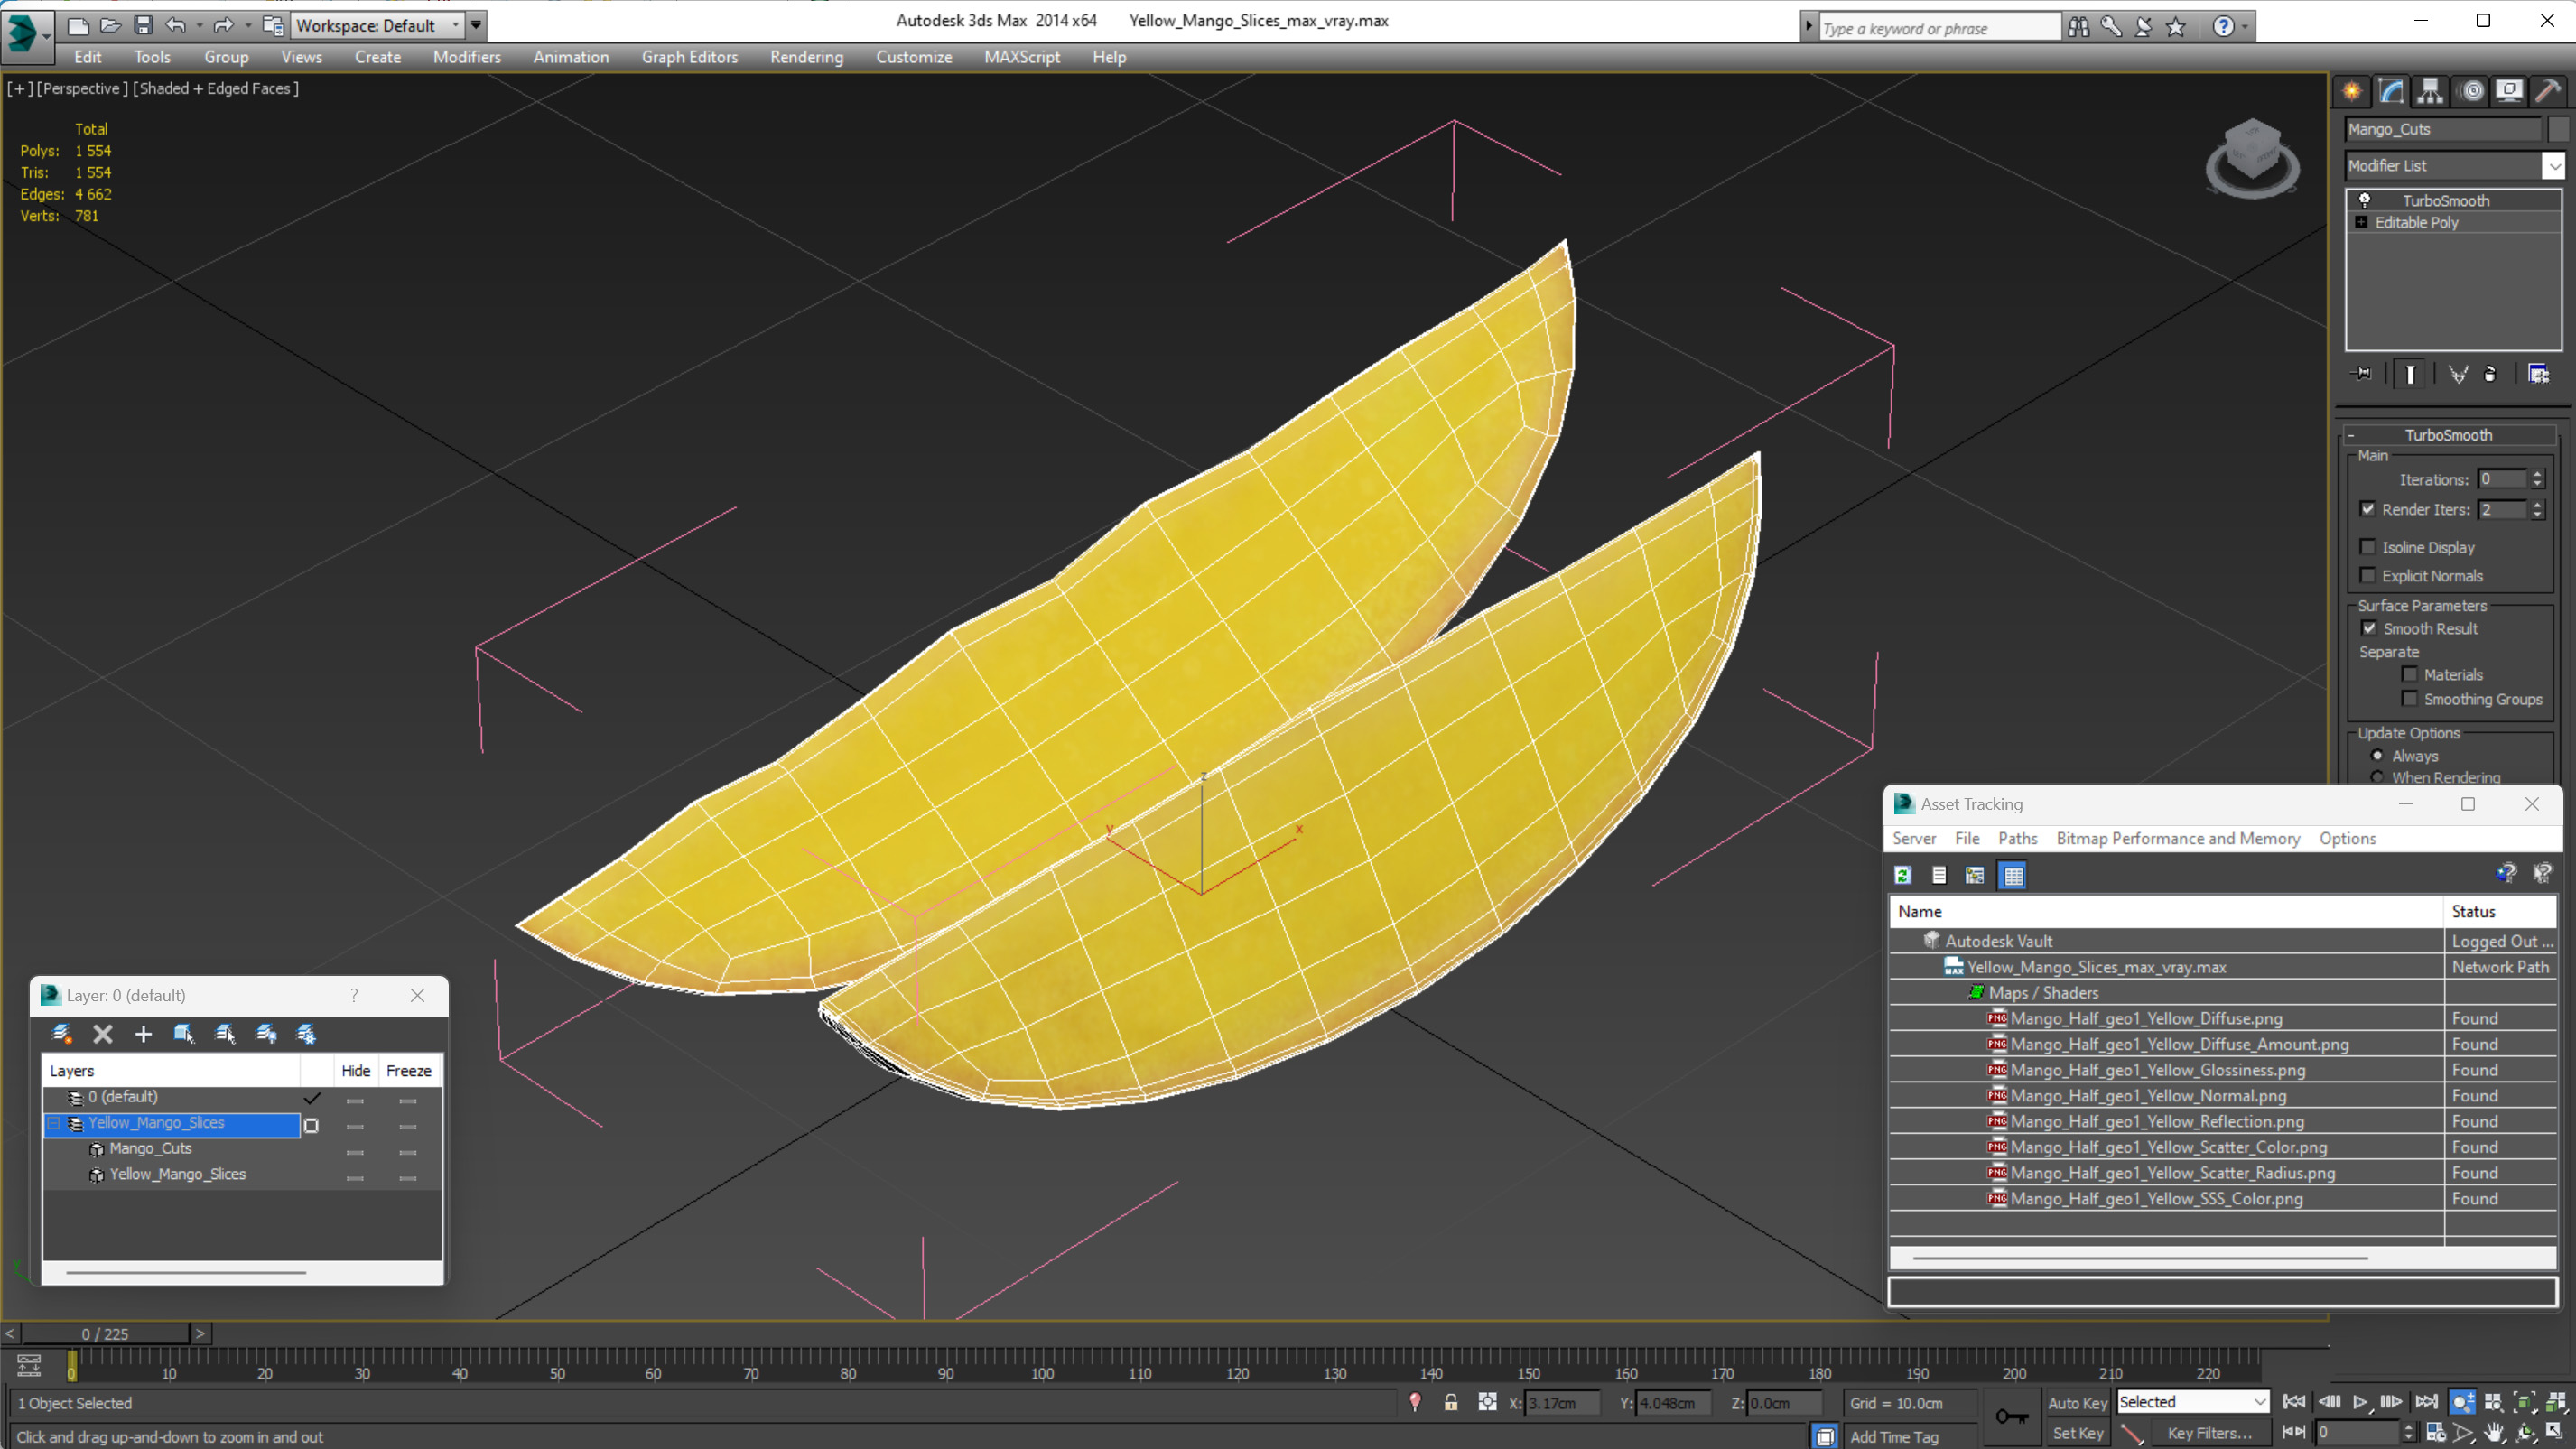
Task: Toggle Selection Lock padlock icon
Action: coord(1450,1402)
